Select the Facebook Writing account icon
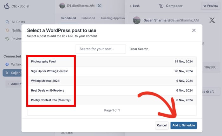 [7, 64]
